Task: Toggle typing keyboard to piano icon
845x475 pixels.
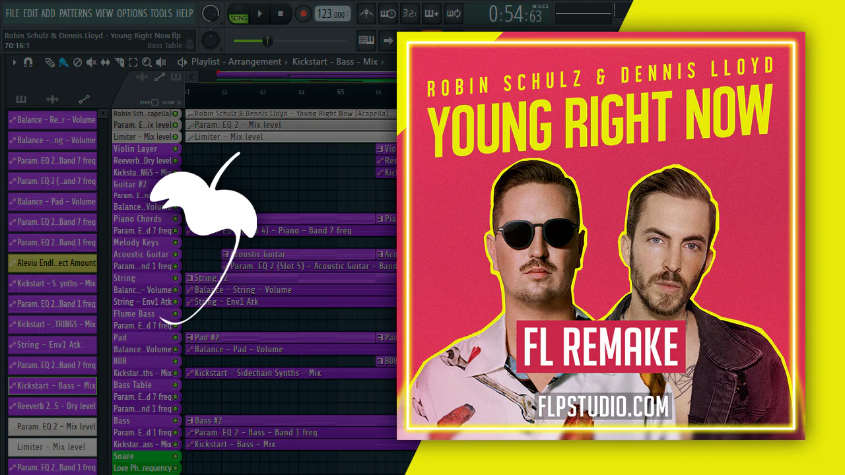Action: pyautogui.click(x=366, y=40)
